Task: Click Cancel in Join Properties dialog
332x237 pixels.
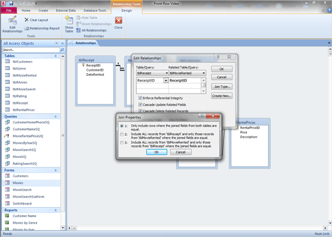Action: 181,152
